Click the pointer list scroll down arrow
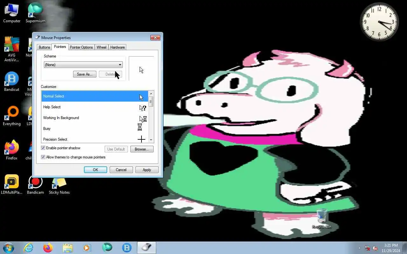The image size is (407, 254). pos(151,140)
